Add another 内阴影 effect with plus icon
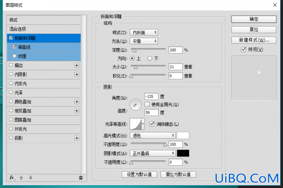Viewport: 283px width, 188px height. (77, 74)
